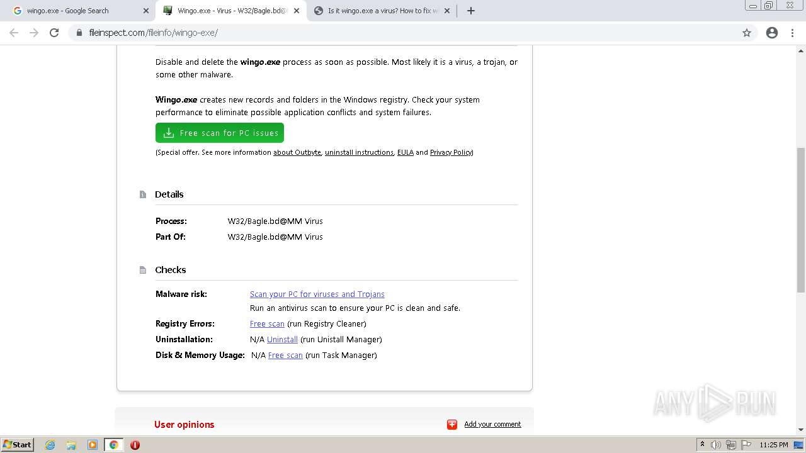Open the media player taskbar icon
The width and height of the screenshot is (806, 453).
[93, 445]
